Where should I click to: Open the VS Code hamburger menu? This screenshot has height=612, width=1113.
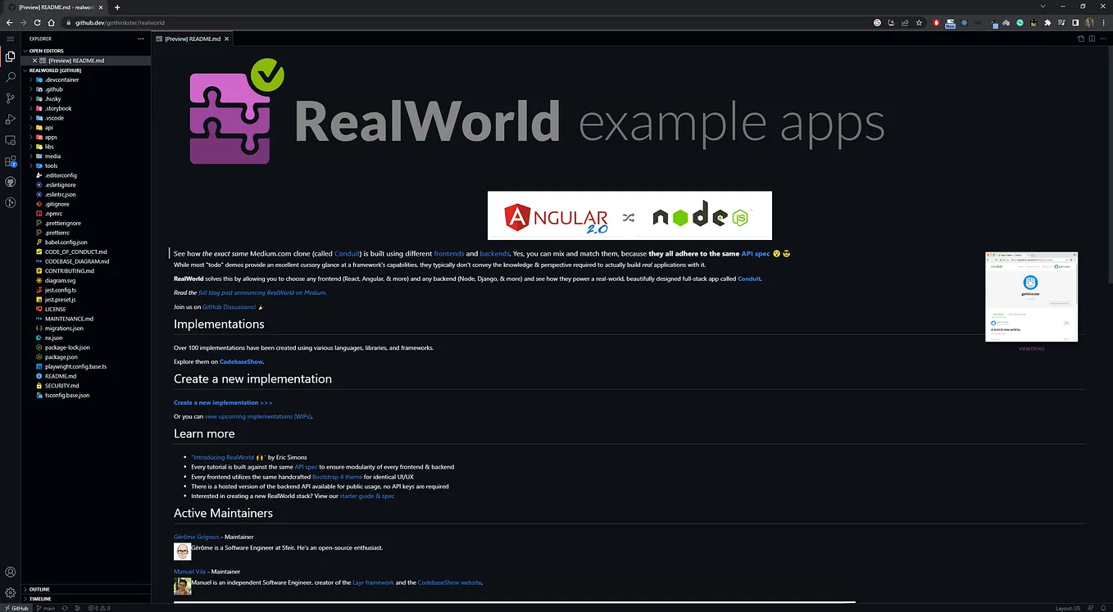click(10, 39)
